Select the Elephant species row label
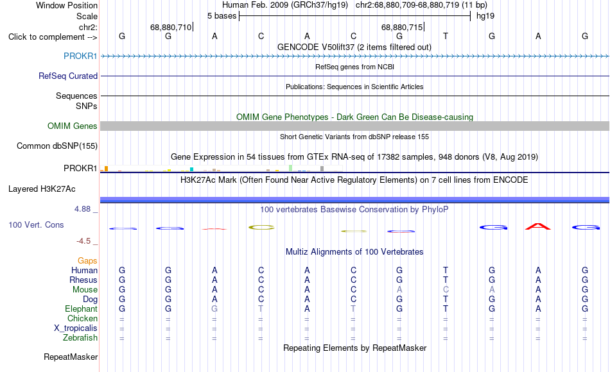 (81, 309)
